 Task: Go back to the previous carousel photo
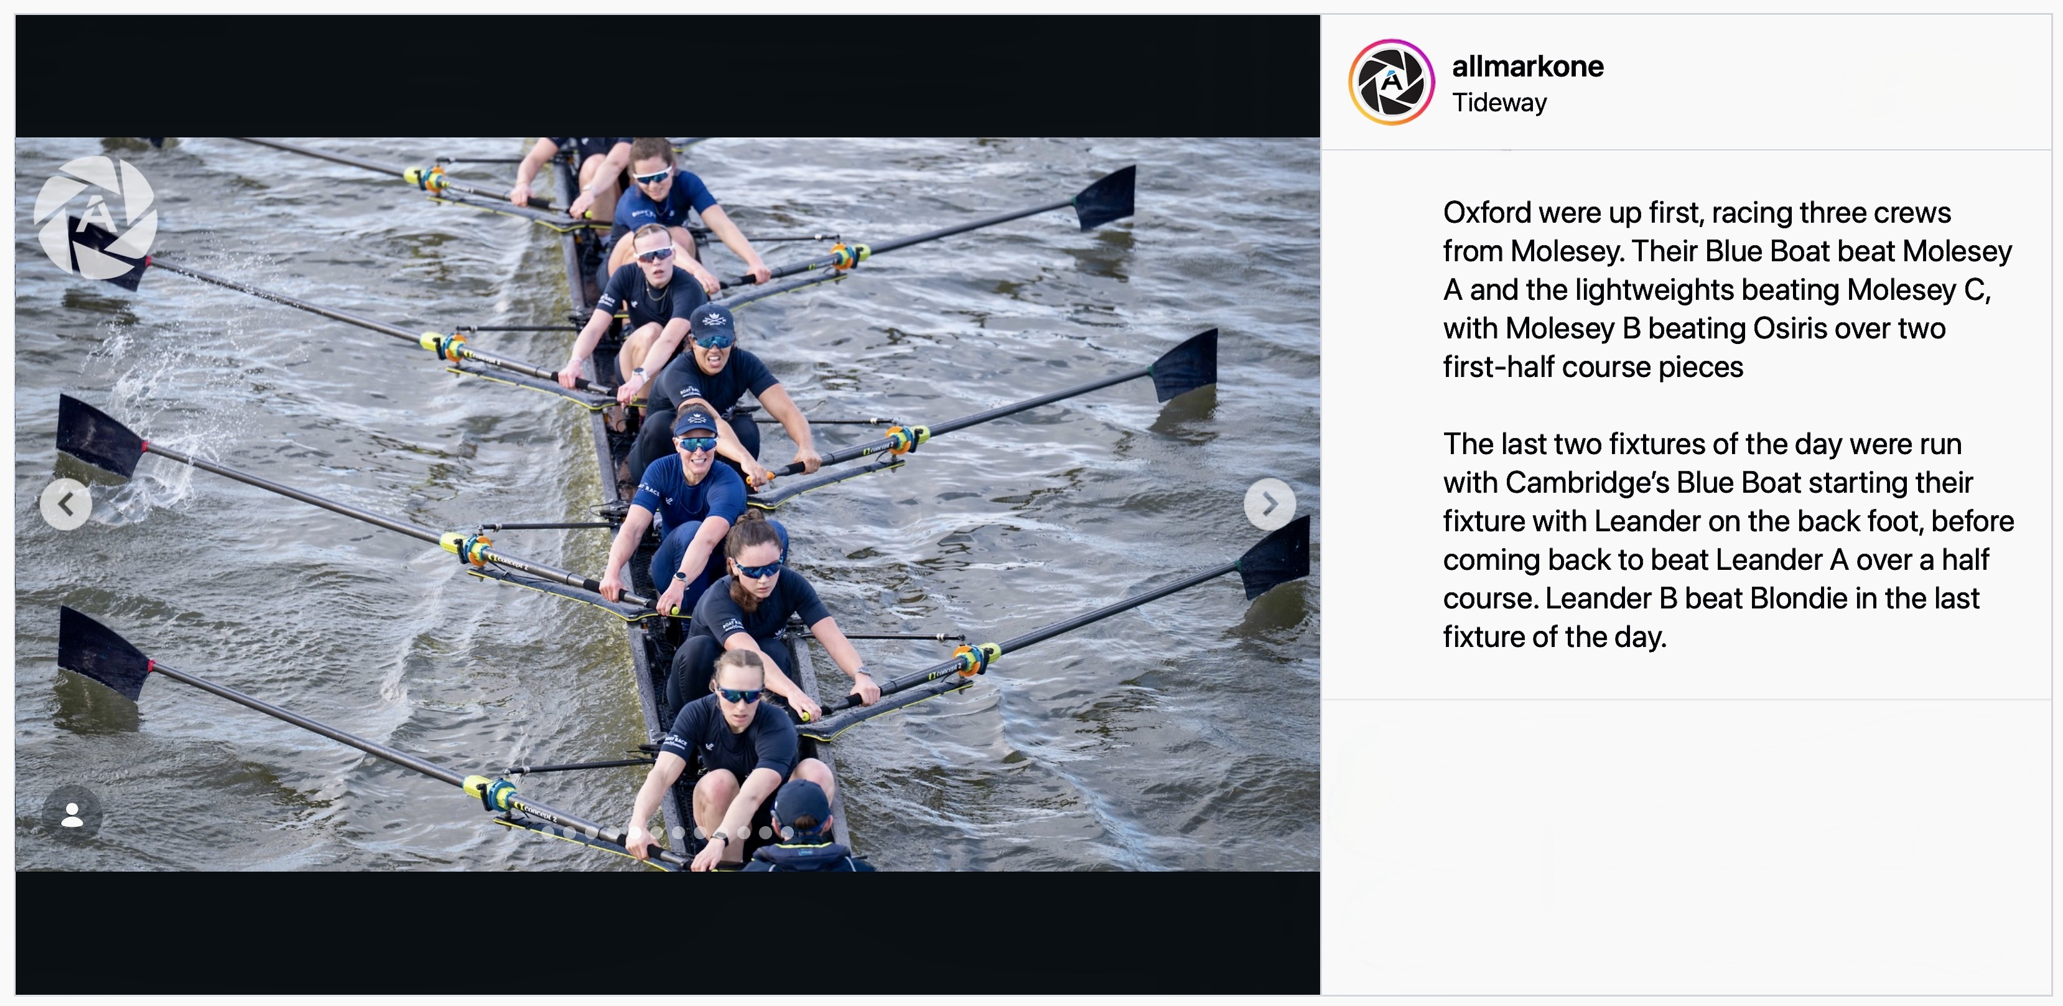[x=66, y=504]
